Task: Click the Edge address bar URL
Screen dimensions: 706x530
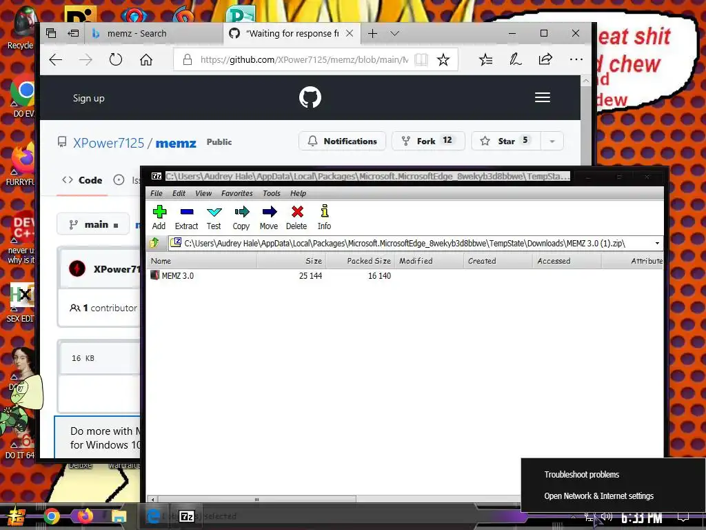Action: coord(304,59)
